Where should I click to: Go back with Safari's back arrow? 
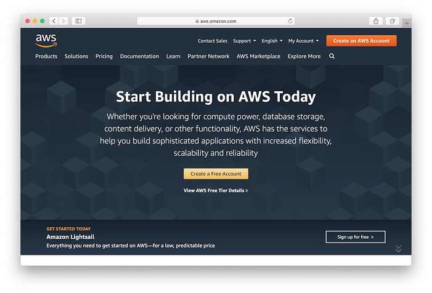tap(54, 21)
